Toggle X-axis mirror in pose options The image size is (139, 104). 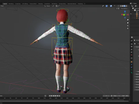click(x=119, y=8)
